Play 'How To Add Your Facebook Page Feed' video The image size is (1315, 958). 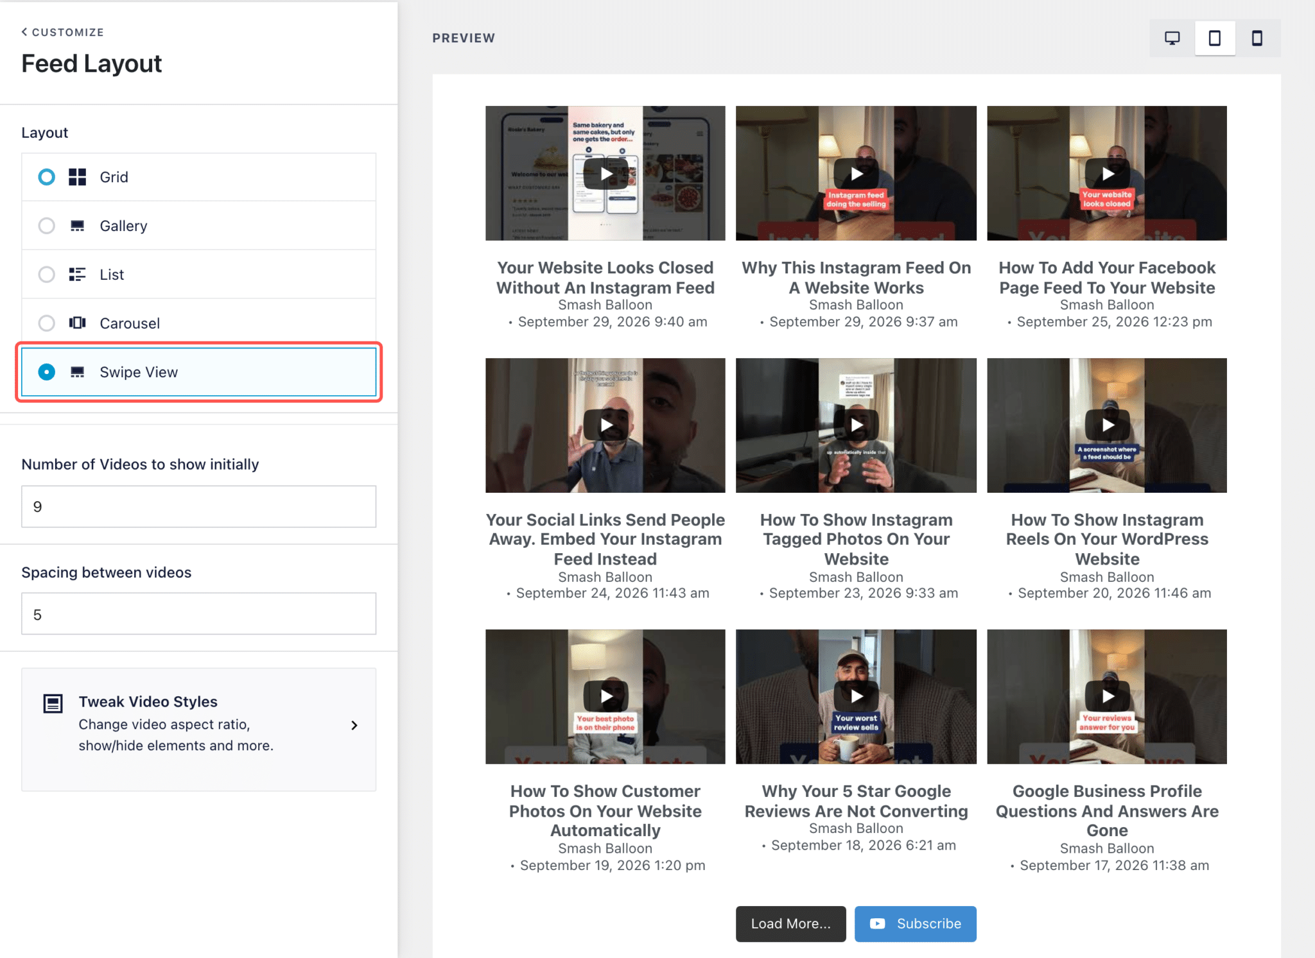tap(1107, 173)
